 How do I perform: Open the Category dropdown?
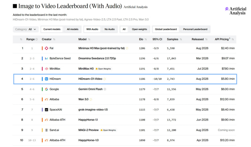pyautogui.click(x=25, y=29)
